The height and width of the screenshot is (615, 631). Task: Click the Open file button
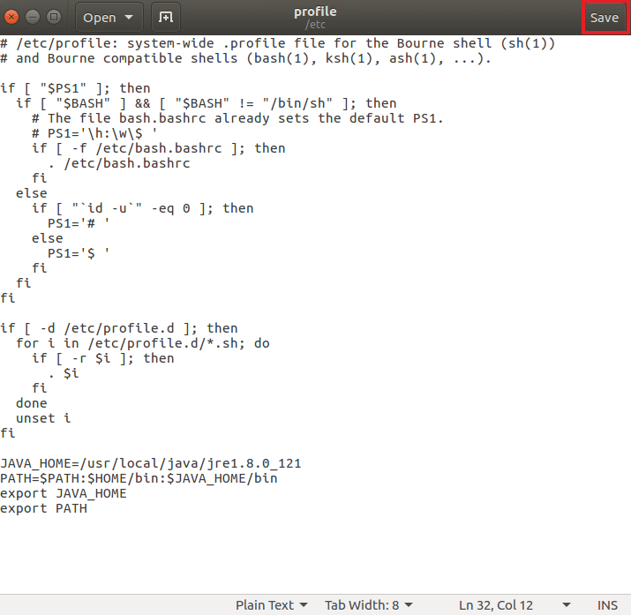pyautogui.click(x=99, y=18)
